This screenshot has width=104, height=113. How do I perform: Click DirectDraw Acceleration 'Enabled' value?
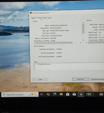coord(59,49)
